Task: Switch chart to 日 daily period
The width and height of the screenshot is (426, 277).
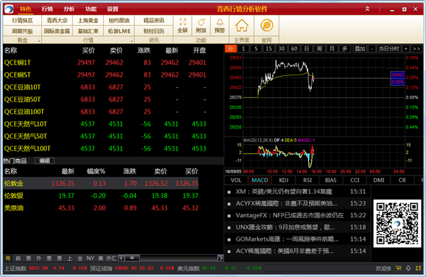Action: point(307,49)
